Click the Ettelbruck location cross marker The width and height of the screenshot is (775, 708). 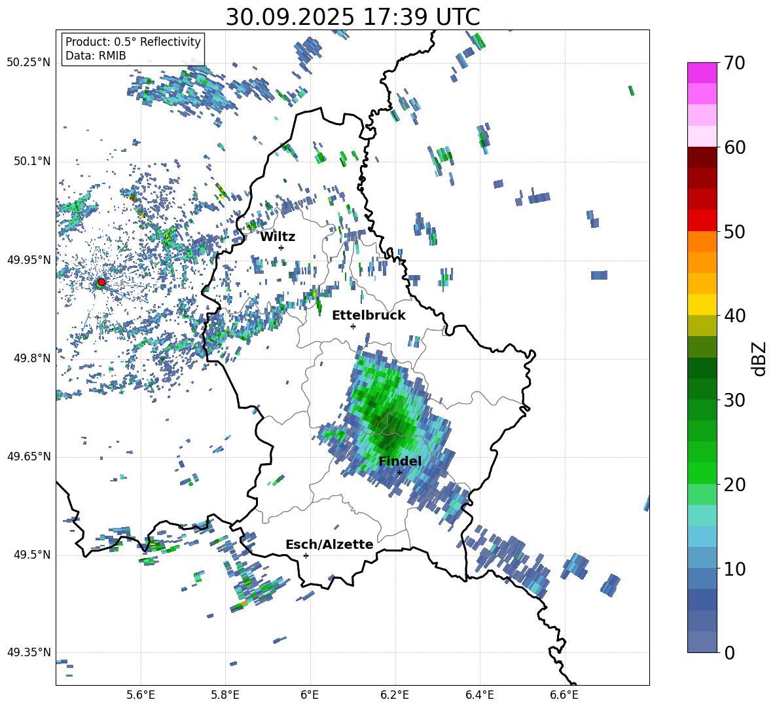click(353, 326)
